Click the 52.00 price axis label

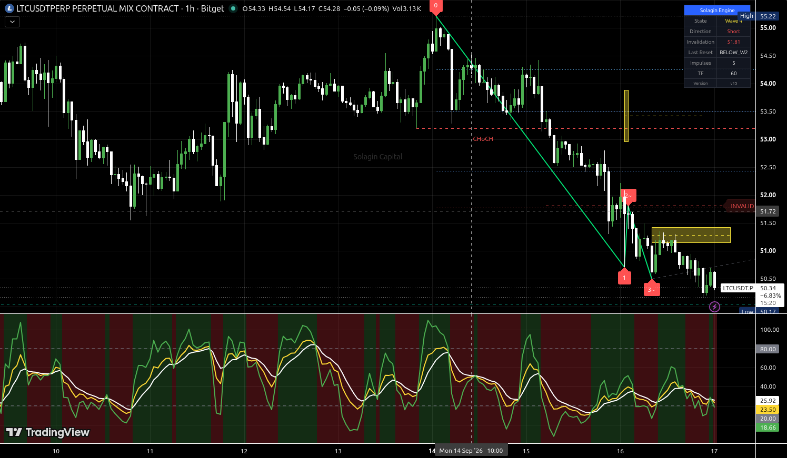(768, 195)
